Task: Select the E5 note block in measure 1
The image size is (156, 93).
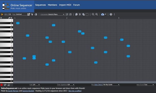Action: coord(28,35)
